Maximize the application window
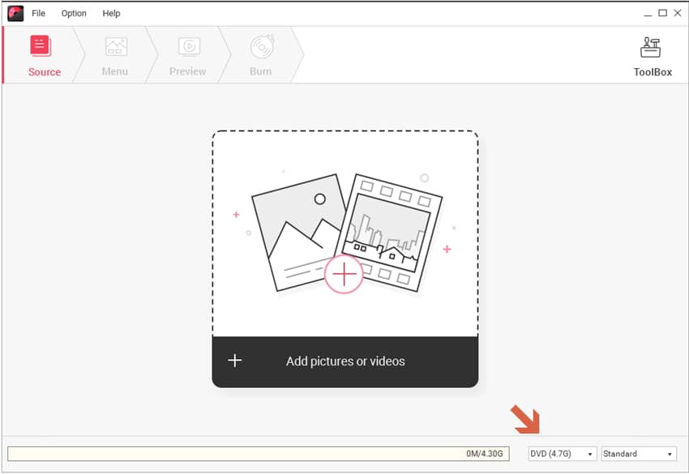The height and width of the screenshot is (474, 689). click(x=662, y=13)
